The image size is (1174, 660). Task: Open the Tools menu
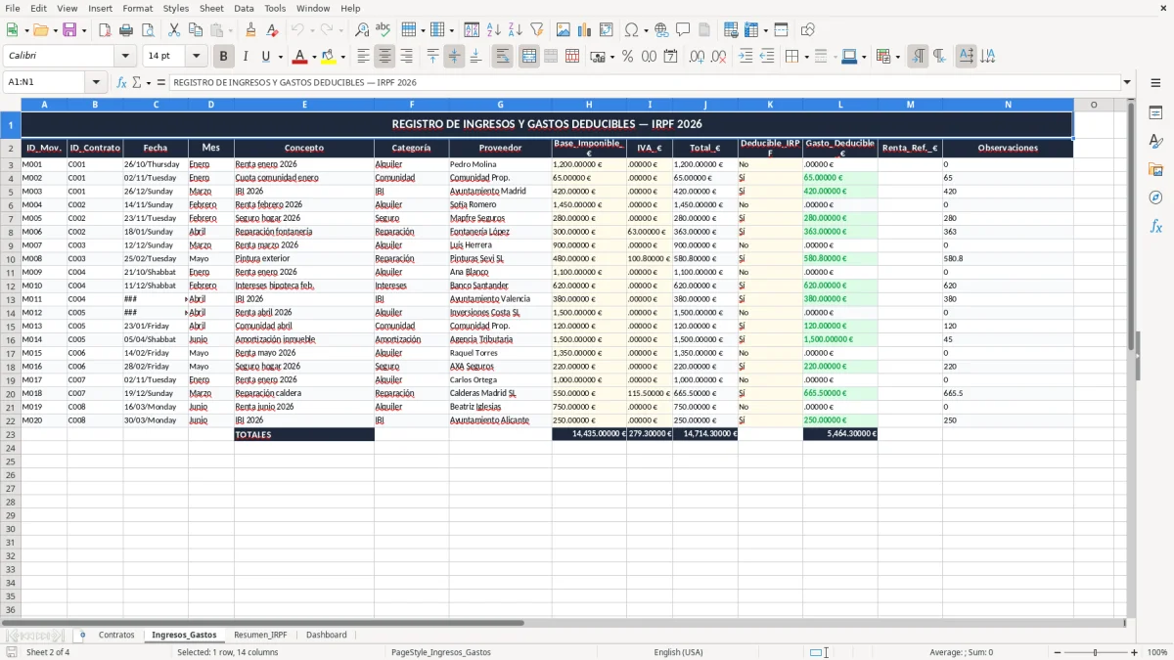click(x=275, y=8)
